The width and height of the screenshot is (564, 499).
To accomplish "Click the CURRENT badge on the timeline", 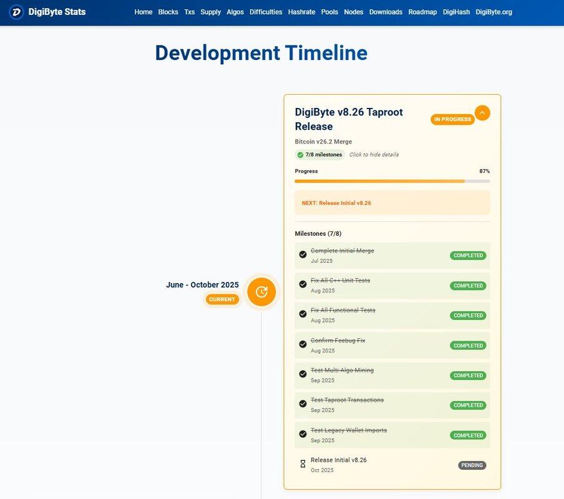I will (x=222, y=299).
